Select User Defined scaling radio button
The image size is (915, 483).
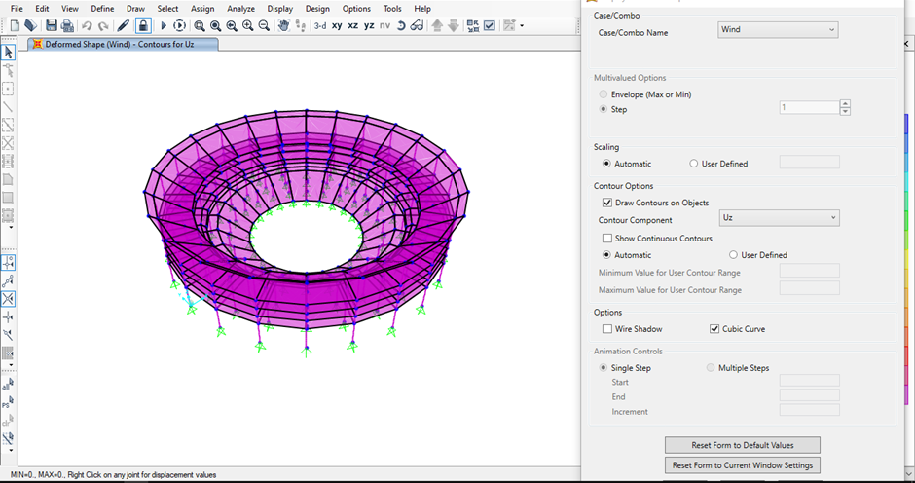[693, 164]
